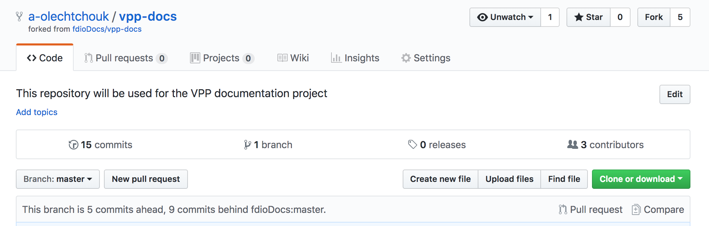
Task: Go to the Wiki tab
Action: tap(293, 58)
